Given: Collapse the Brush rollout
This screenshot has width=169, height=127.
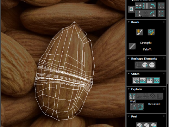Looking at the screenshot, I should 129,22.
